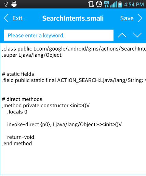
Task: Tap the Android debugging bug icon
Action: pyautogui.click(x=14, y=4)
